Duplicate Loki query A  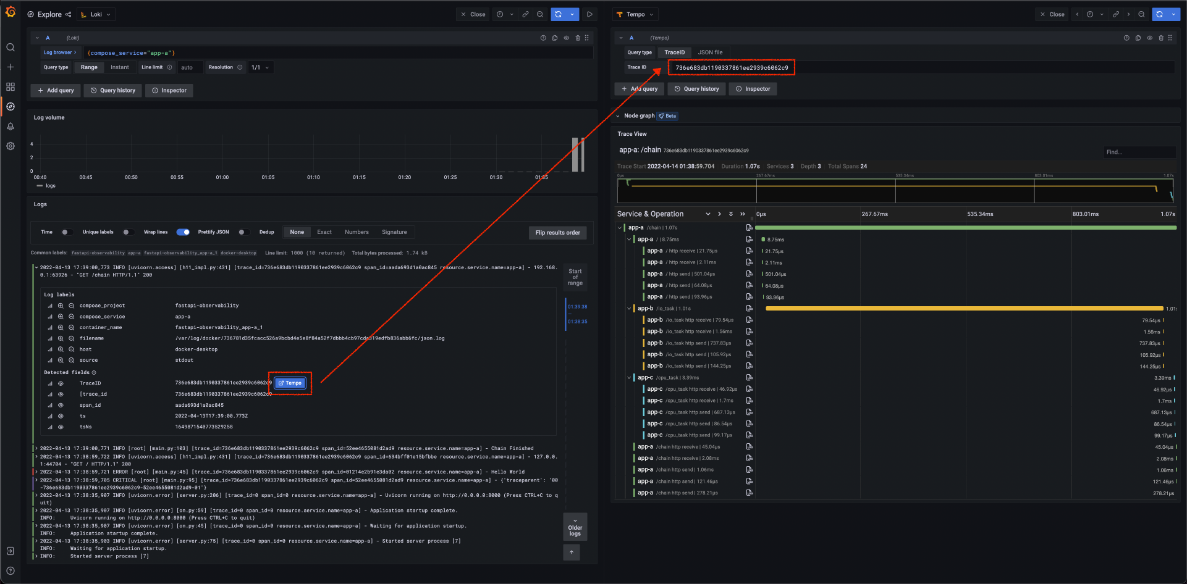coord(555,38)
